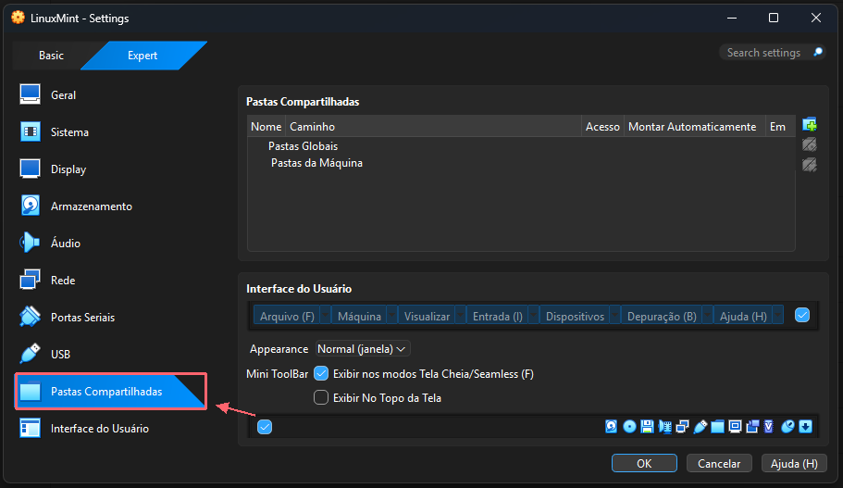Image resolution: width=843 pixels, height=488 pixels.
Task: Switch to the Basic tab
Action: (x=51, y=56)
